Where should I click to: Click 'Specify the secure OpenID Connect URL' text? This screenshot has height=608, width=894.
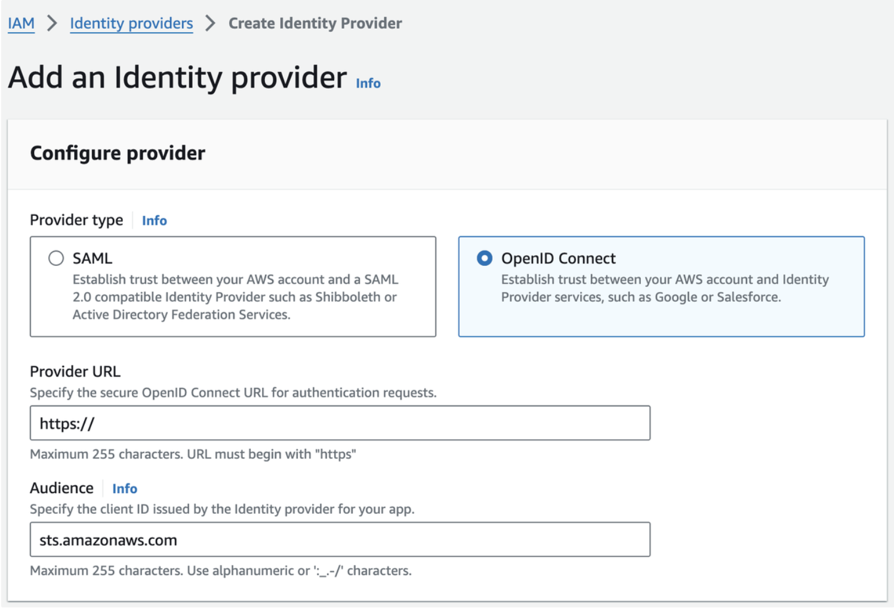(233, 393)
